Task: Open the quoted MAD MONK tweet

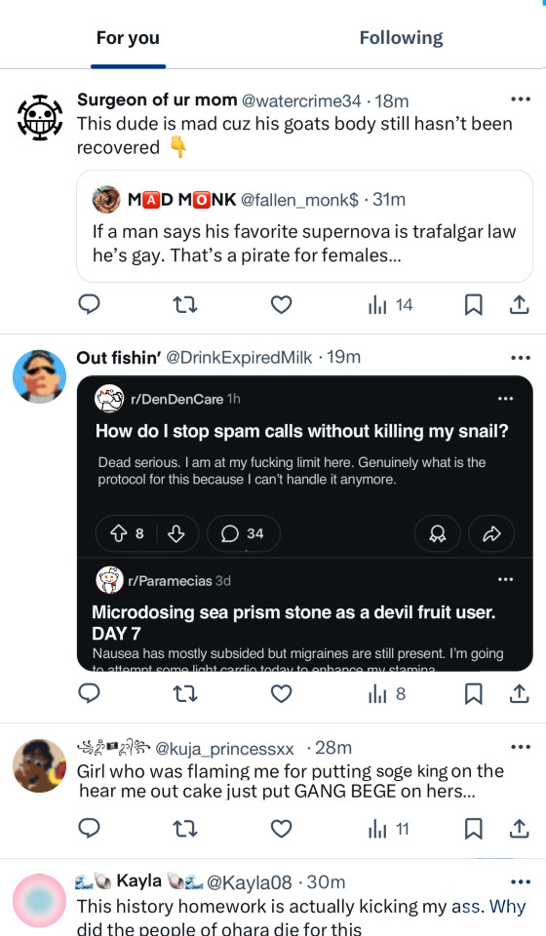Action: [304, 226]
